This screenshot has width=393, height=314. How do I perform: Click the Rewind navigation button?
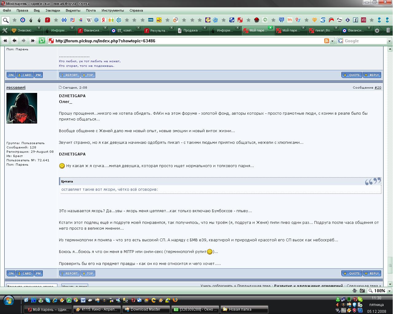pos(5,40)
